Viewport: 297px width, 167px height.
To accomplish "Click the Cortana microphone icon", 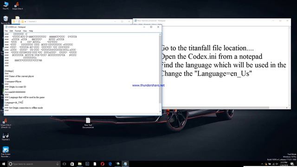I will point(58,164).
